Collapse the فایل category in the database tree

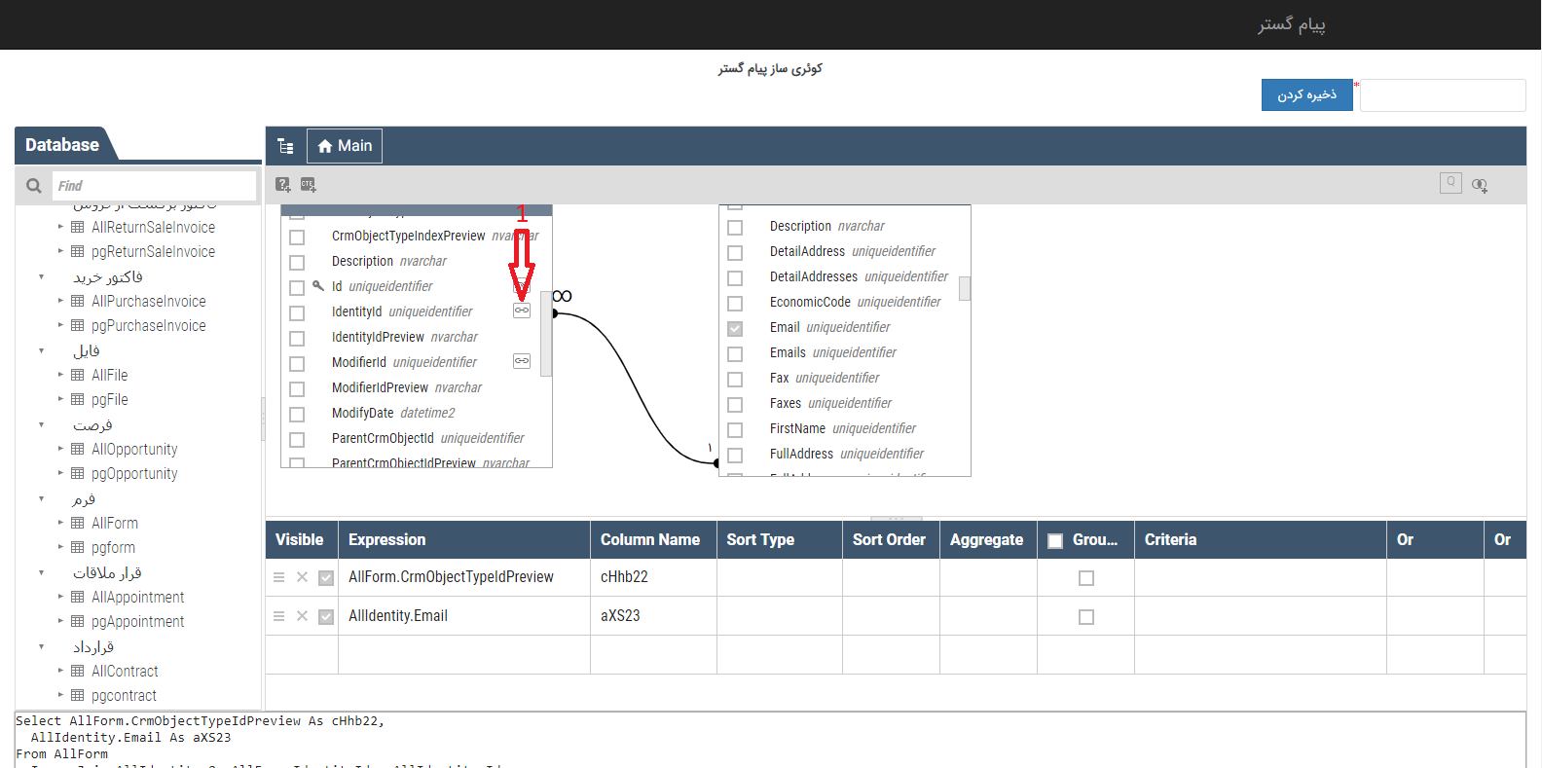(x=42, y=350)
